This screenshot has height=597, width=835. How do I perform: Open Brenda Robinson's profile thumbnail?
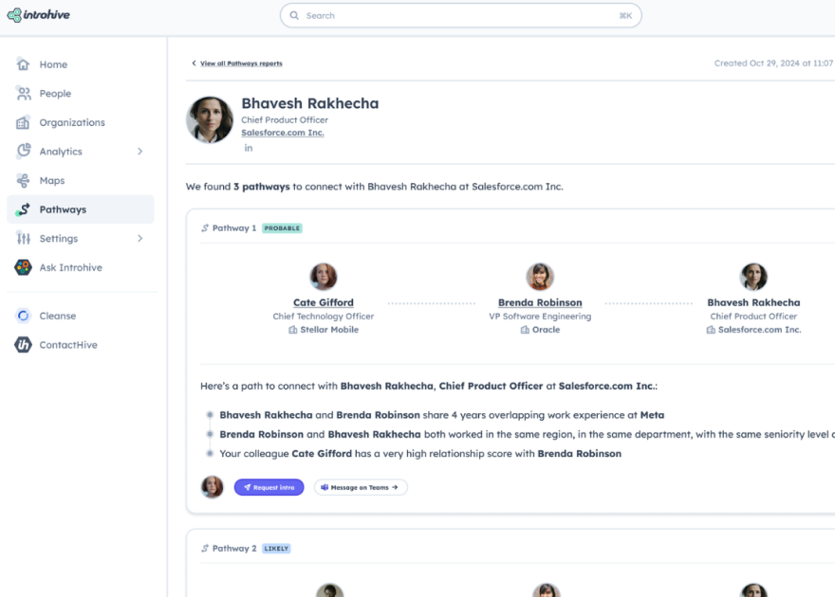pyautogui.click(x=540, y=277)
